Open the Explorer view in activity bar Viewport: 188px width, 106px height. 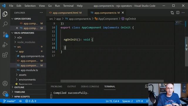click(x=5, y=14)
